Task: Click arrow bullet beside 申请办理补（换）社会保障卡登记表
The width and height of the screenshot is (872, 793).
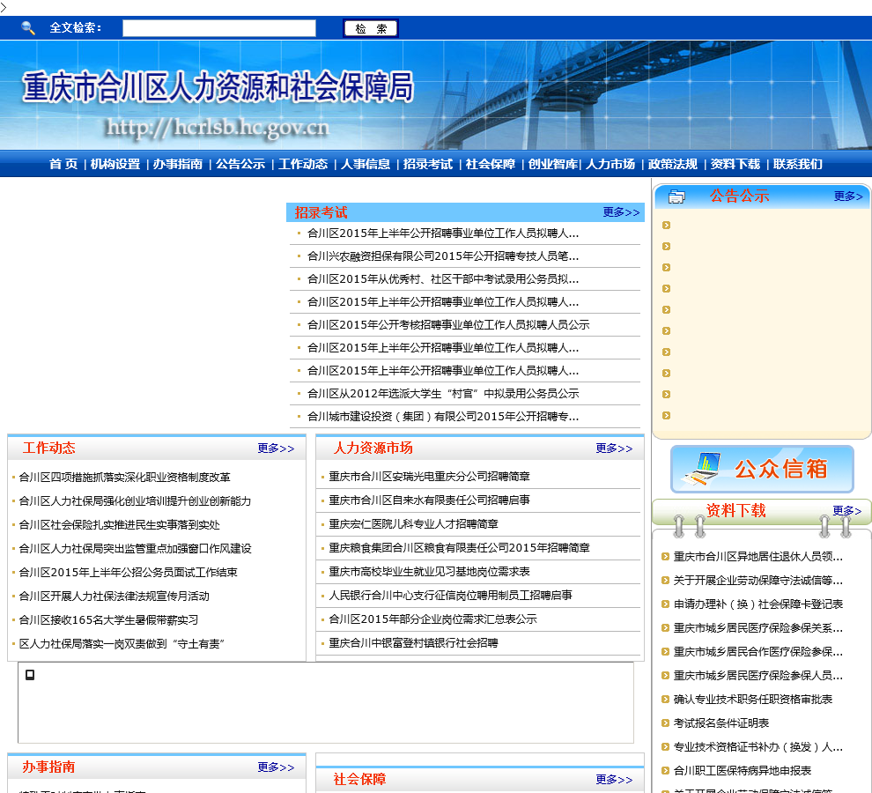Action: point(665,604)
